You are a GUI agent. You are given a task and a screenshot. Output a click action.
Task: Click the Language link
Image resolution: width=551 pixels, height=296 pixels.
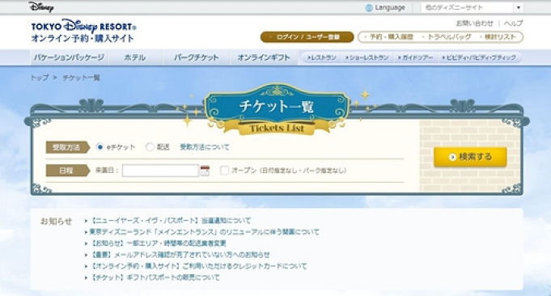(390, 7)
